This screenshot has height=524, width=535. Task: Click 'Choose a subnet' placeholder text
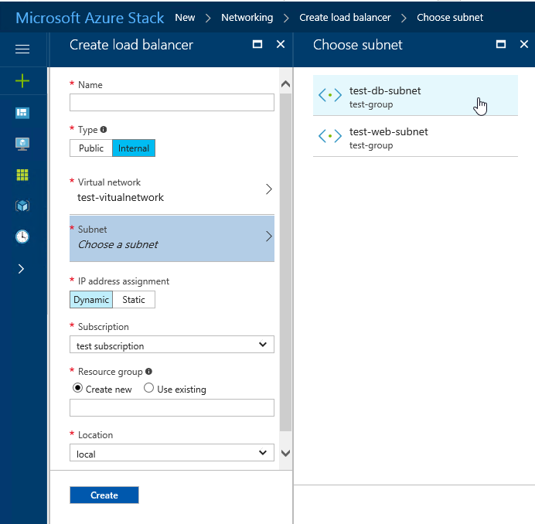[x=118, y=244]
